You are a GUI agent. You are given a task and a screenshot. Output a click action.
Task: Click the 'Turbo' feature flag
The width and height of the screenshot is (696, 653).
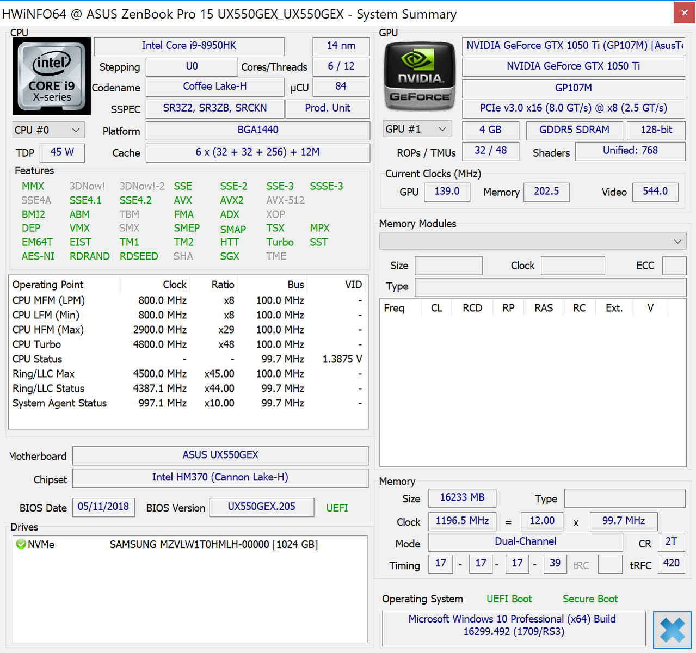[280, 242]
